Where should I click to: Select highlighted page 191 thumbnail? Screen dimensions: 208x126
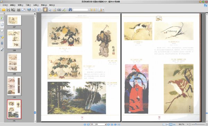pyautogui.click(x=14, y=109)
